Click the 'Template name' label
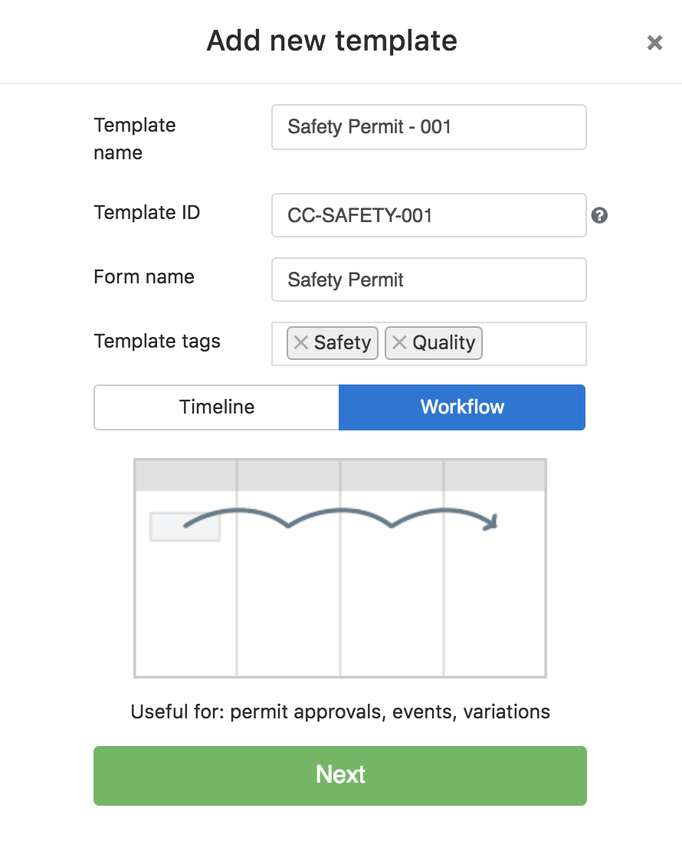The image size is (682, 844). pyautogui.click(x=135, y=139)
